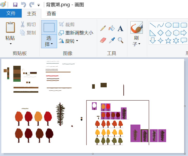
Task: Choose the six-point star shape
Action: (x=176, y=40)
